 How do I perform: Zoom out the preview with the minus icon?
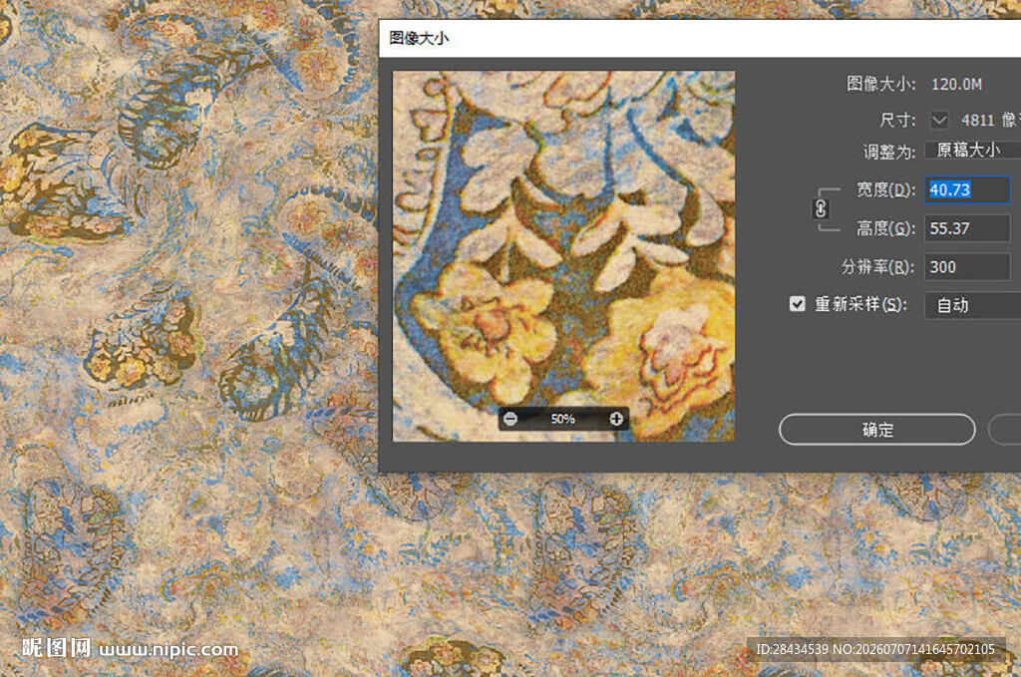510,419
